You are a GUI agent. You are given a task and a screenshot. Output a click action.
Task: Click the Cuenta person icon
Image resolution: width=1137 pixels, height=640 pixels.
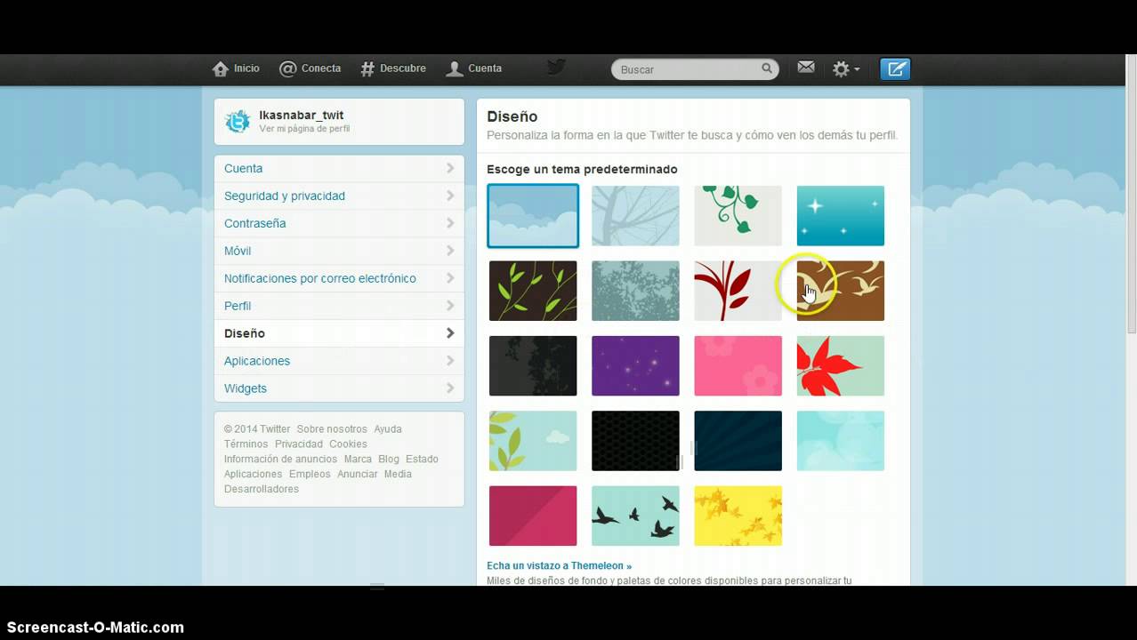pos(455,68)
